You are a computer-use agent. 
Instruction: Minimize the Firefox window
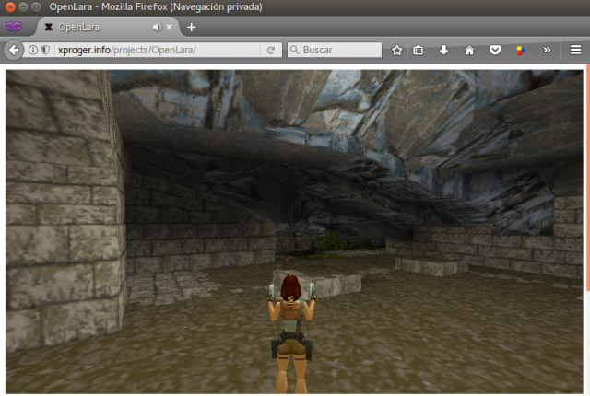pos(23,6)
